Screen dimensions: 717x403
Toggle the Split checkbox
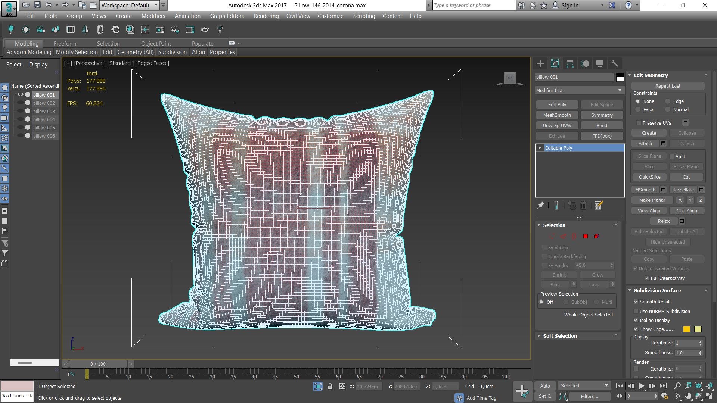click(x=672, y=156)
